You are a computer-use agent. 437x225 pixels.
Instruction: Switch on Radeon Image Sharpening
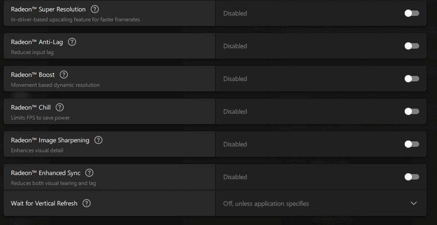[412, 144]
